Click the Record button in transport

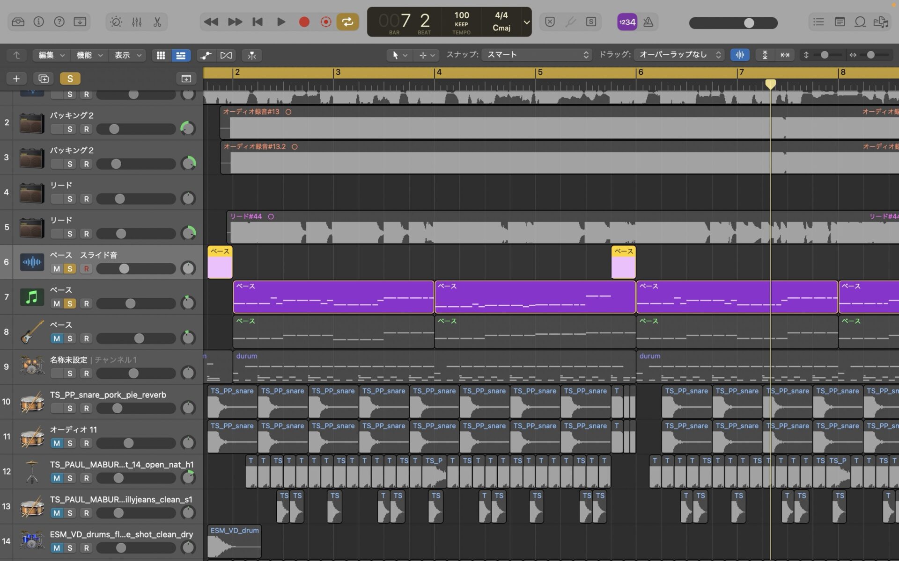point(304,22)
